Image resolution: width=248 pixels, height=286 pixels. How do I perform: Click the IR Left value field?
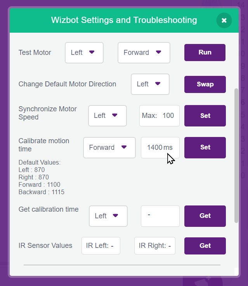[101, 246]
